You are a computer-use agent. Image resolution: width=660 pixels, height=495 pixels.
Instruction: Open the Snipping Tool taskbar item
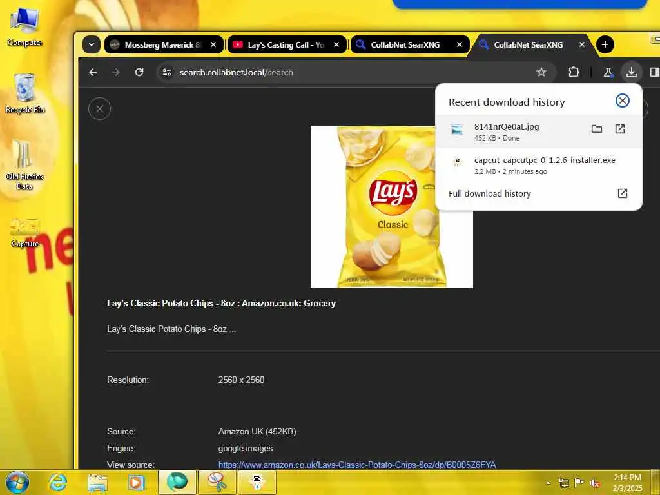click(217, 482)
